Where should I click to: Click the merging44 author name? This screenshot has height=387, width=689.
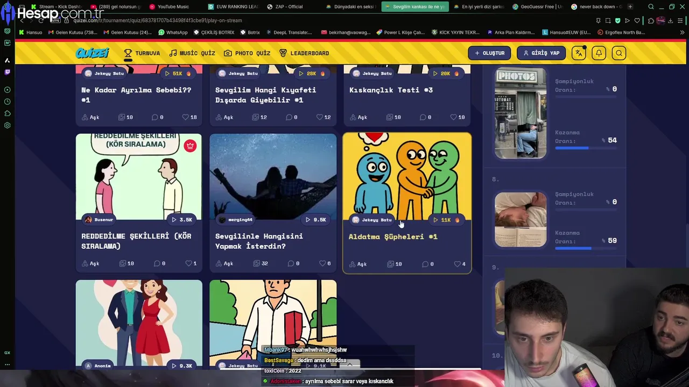[236, 220]
